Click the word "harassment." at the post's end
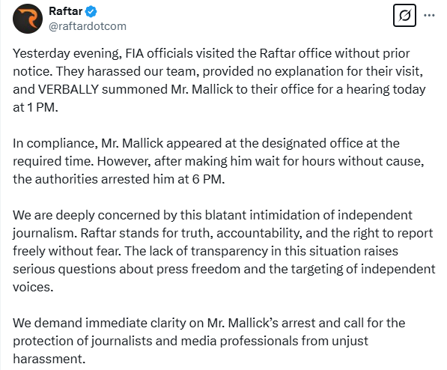The width and height of the screenshot is (447, 370). point(49,359)
